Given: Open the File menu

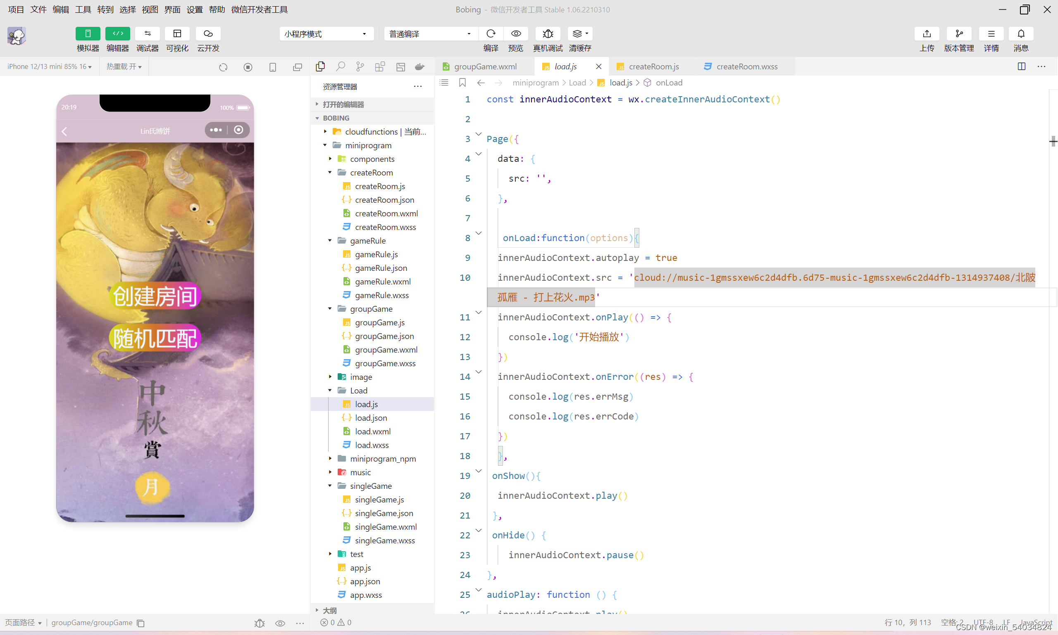Looking at the screenshot, I should 38,9.
